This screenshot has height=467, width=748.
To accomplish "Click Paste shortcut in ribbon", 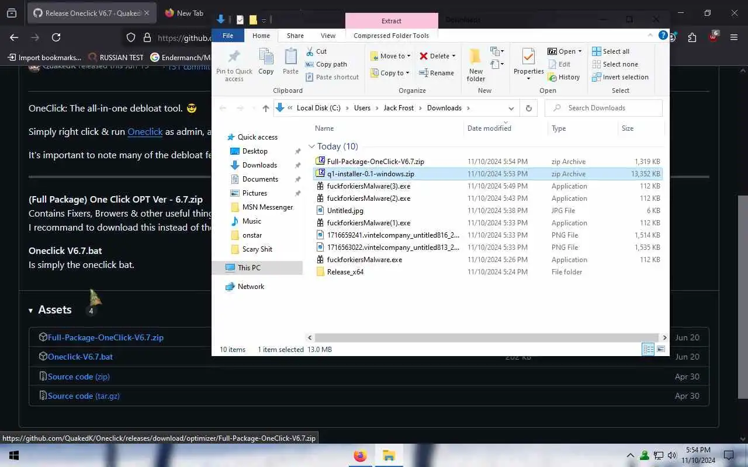I will [x=332, y=77].
